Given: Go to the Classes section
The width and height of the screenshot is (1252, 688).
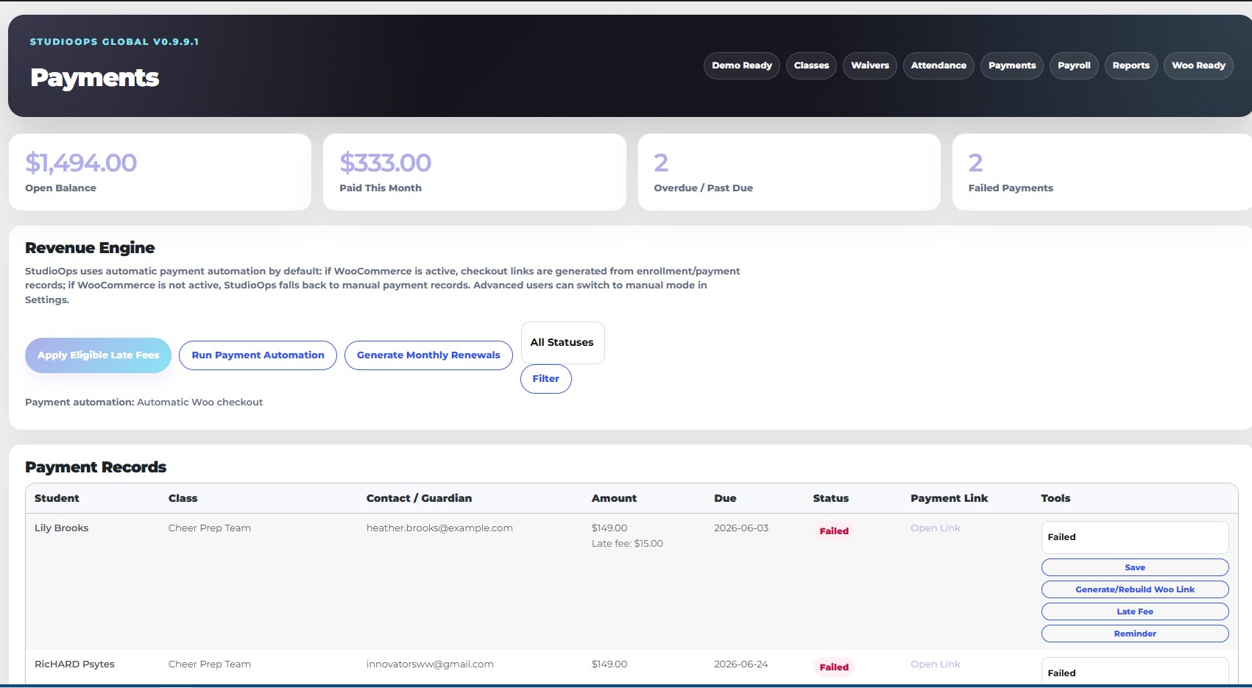Looking at the screenshot, I should coord(811,65).
